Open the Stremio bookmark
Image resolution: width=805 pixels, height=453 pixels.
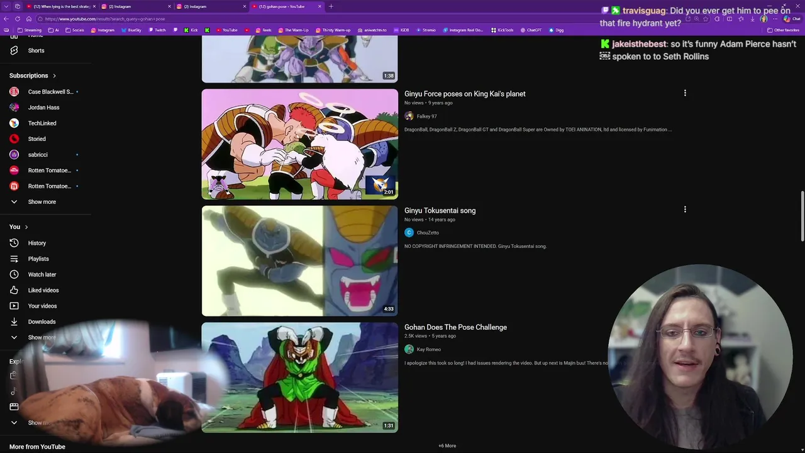tap(426, 30)
